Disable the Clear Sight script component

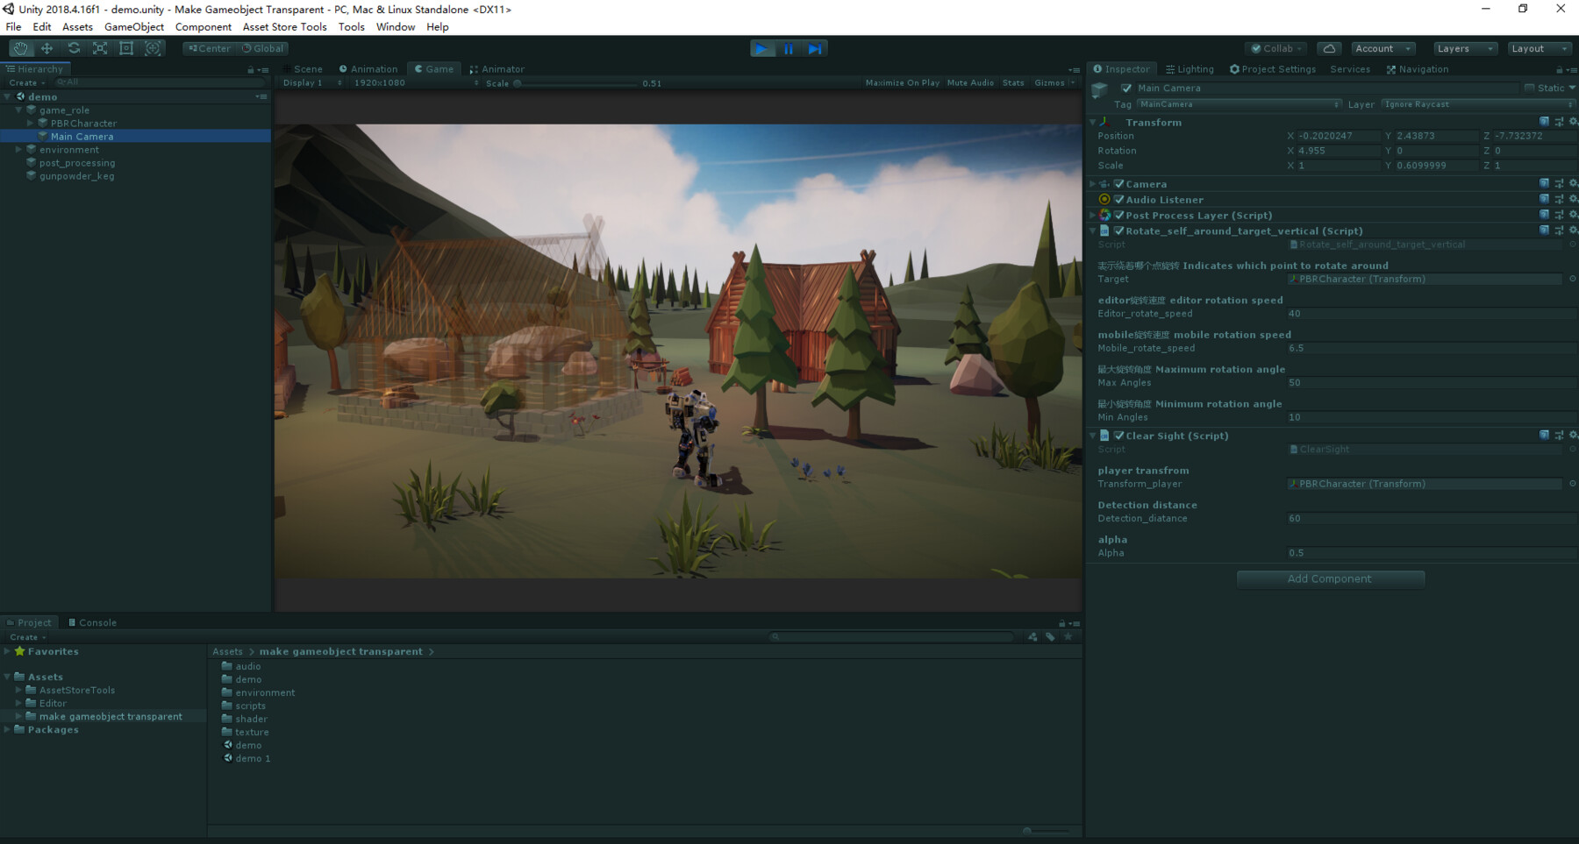coord(1118,436)
